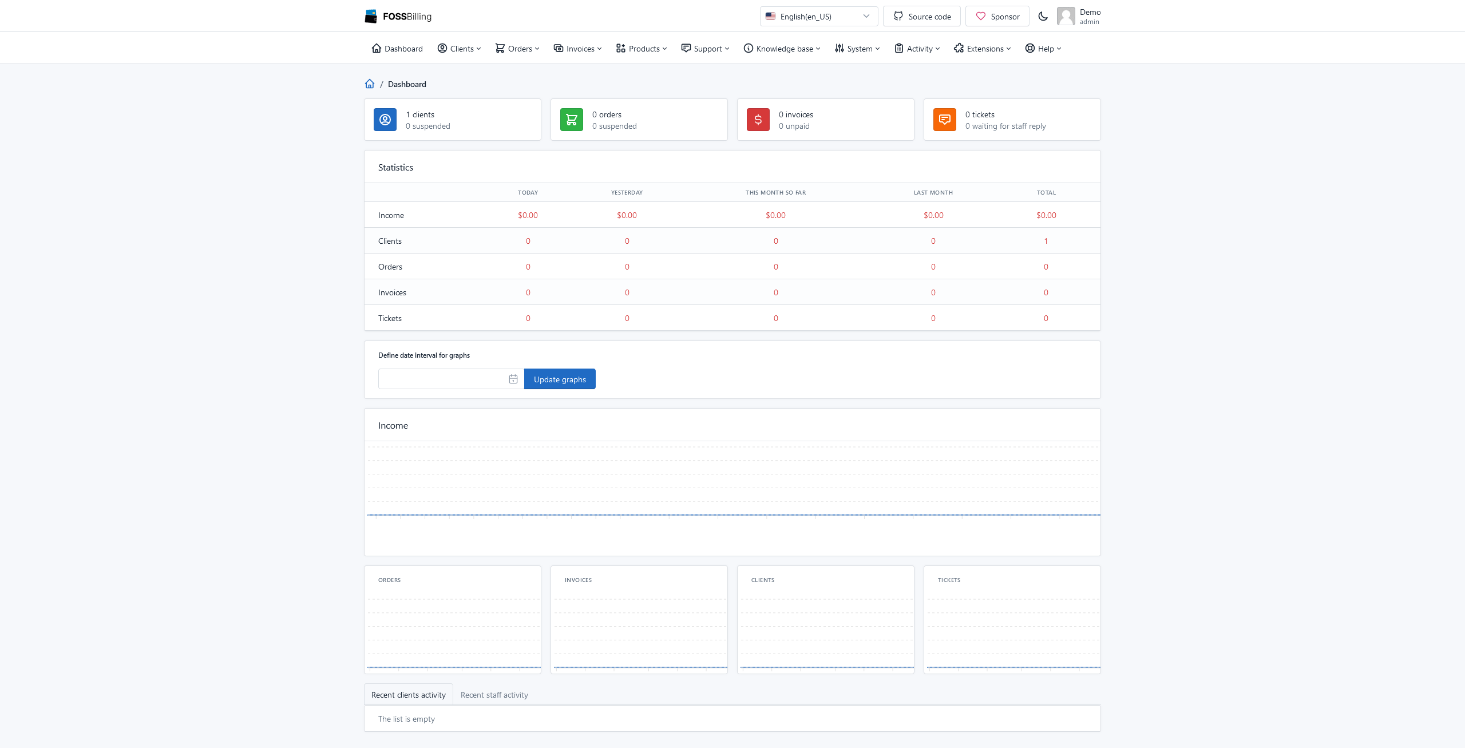Click the Sponsor heart icon
The width and height of the screenshot is (1465, 748).
coord(980,16)
